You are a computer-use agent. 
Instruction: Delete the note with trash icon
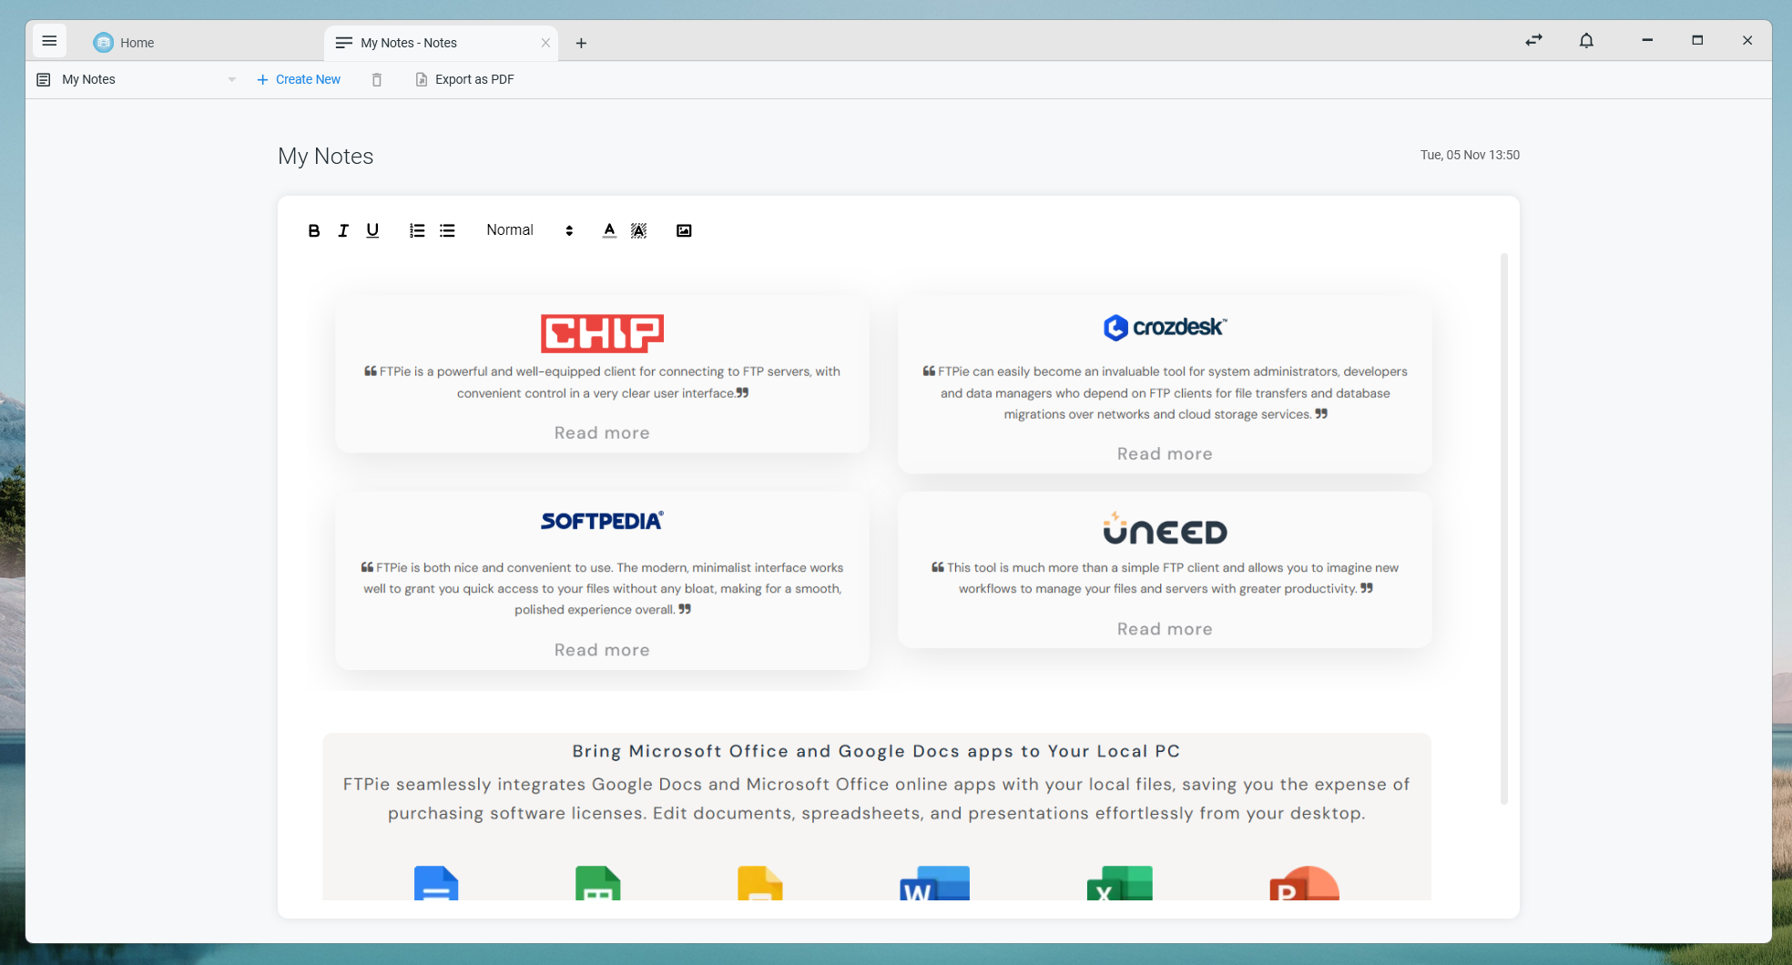pos(376,80)
